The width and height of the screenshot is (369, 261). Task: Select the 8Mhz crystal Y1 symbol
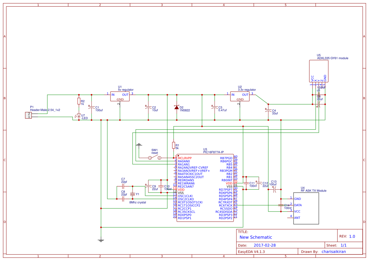click(x=133, y=194)
